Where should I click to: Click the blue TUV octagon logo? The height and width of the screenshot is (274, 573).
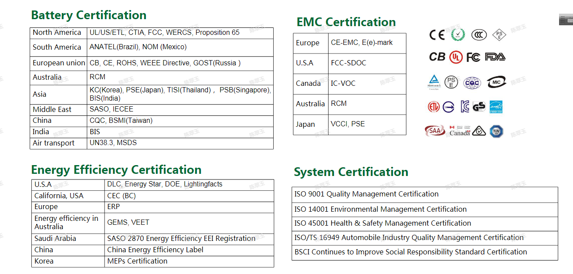coord(496,131)
